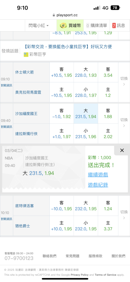Click the red 7 message badge
The height and width of the screenshot is (282, 130).
(114, 26)
